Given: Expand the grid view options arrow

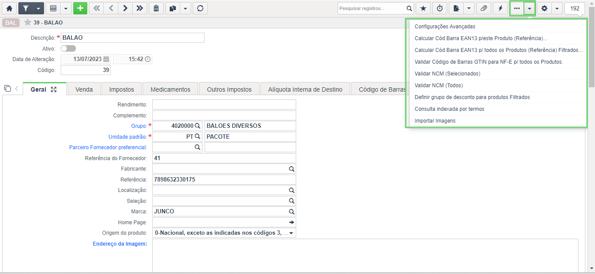Looking at the screenshot, I should click(66, 8).
